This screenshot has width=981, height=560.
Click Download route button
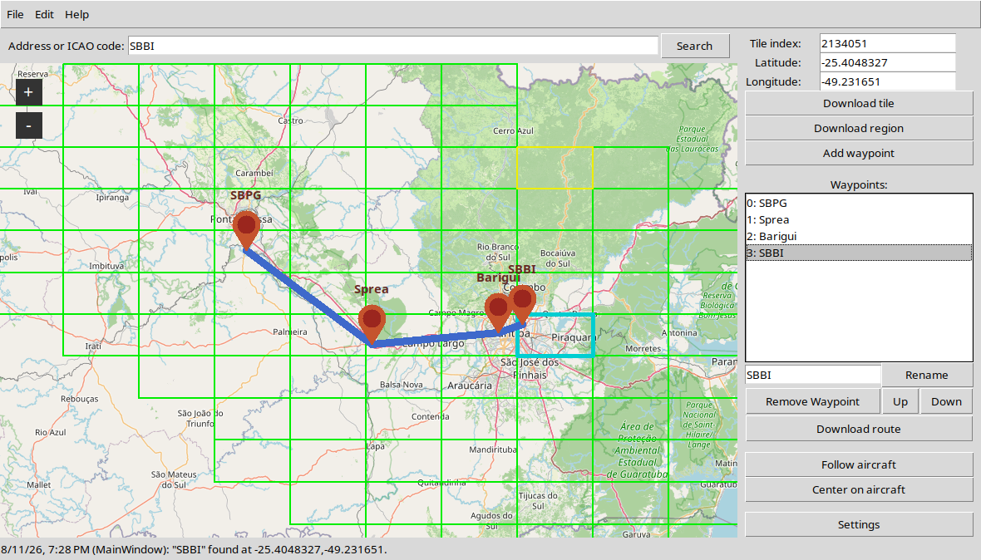click(x=858, y=429)
